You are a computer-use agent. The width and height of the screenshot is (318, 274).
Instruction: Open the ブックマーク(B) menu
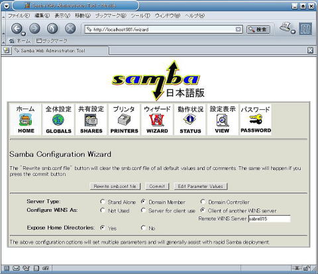[x=111, y=16]
